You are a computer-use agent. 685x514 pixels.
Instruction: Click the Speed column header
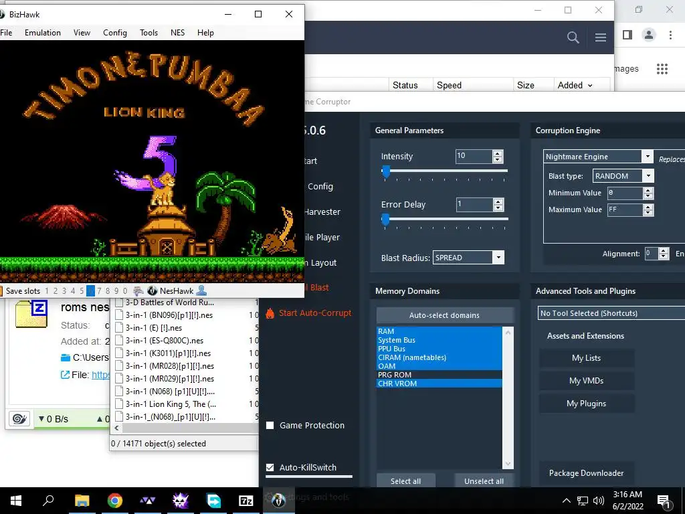449,85
